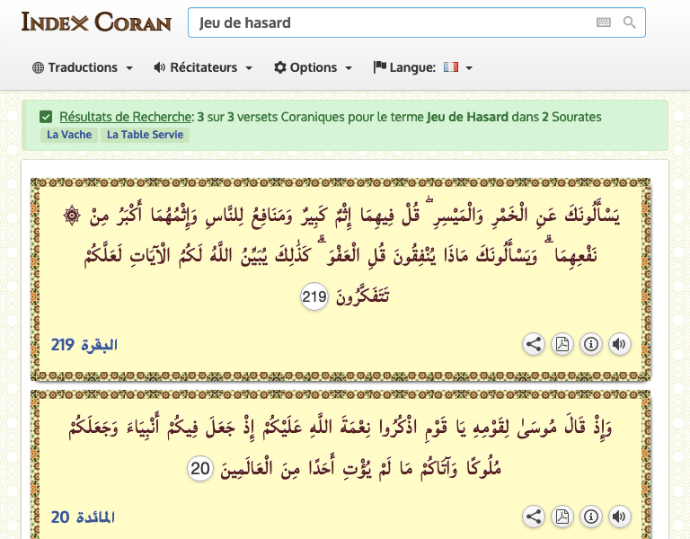Open the Options dropdown menu

(313, 67)
